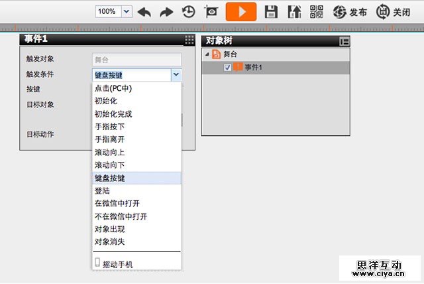The width and height of the screenshot is (424, 284).
Task: Click the 触发对象 input field
Action: [136, 60]
